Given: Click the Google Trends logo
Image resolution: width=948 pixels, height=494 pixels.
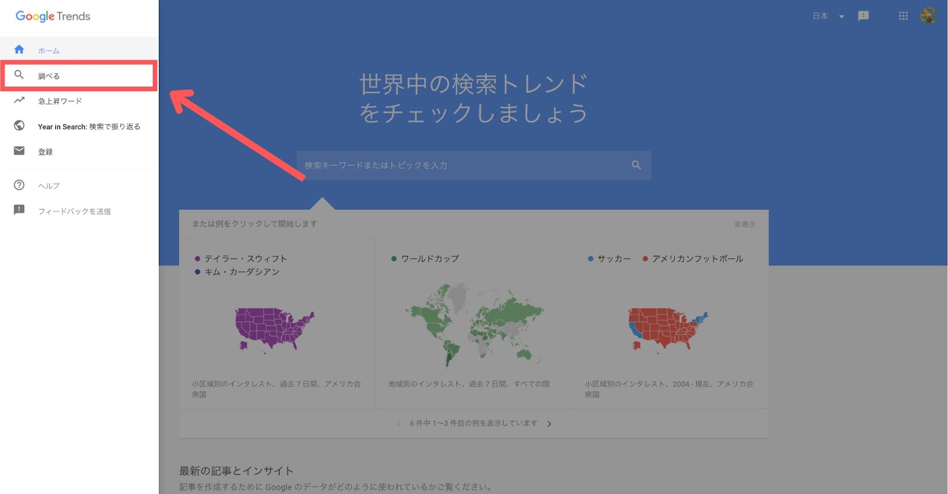Looking at the screenshot, I should [x=53, y=16].
